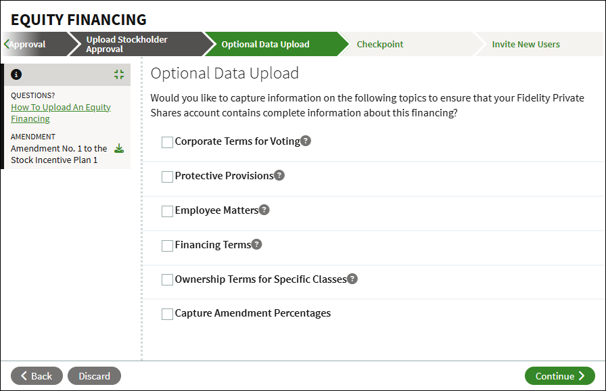Open How To Upload An Equity Financing link
The width and height of the screenshot is (606, 391).
61,113
